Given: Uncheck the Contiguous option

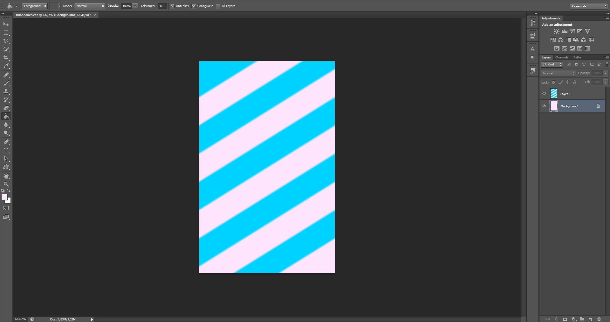Looking at the screenshot, I should pos(194,6).
